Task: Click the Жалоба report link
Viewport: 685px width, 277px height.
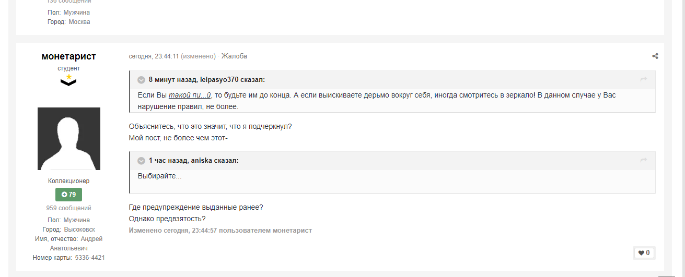Action: click(x=234, y=56)
